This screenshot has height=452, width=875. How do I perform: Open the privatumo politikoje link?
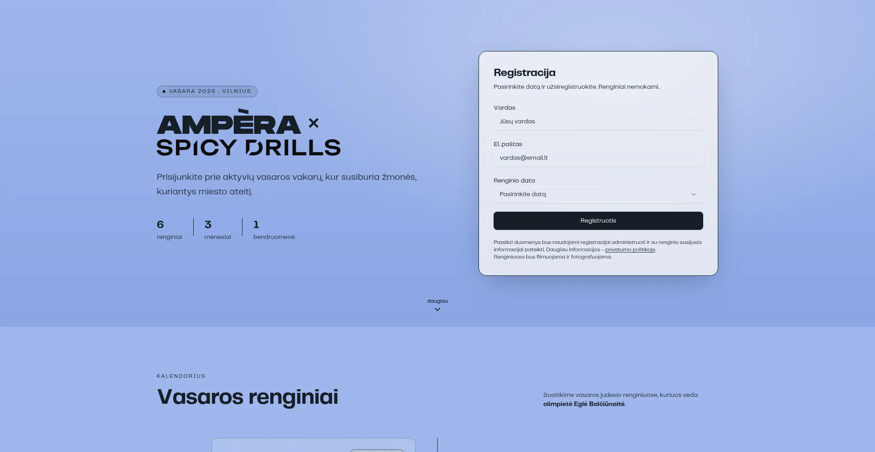tap(630, 249)
